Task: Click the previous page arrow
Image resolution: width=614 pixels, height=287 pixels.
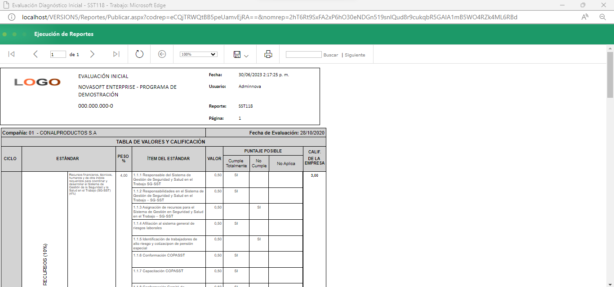Action: point(36,54)
